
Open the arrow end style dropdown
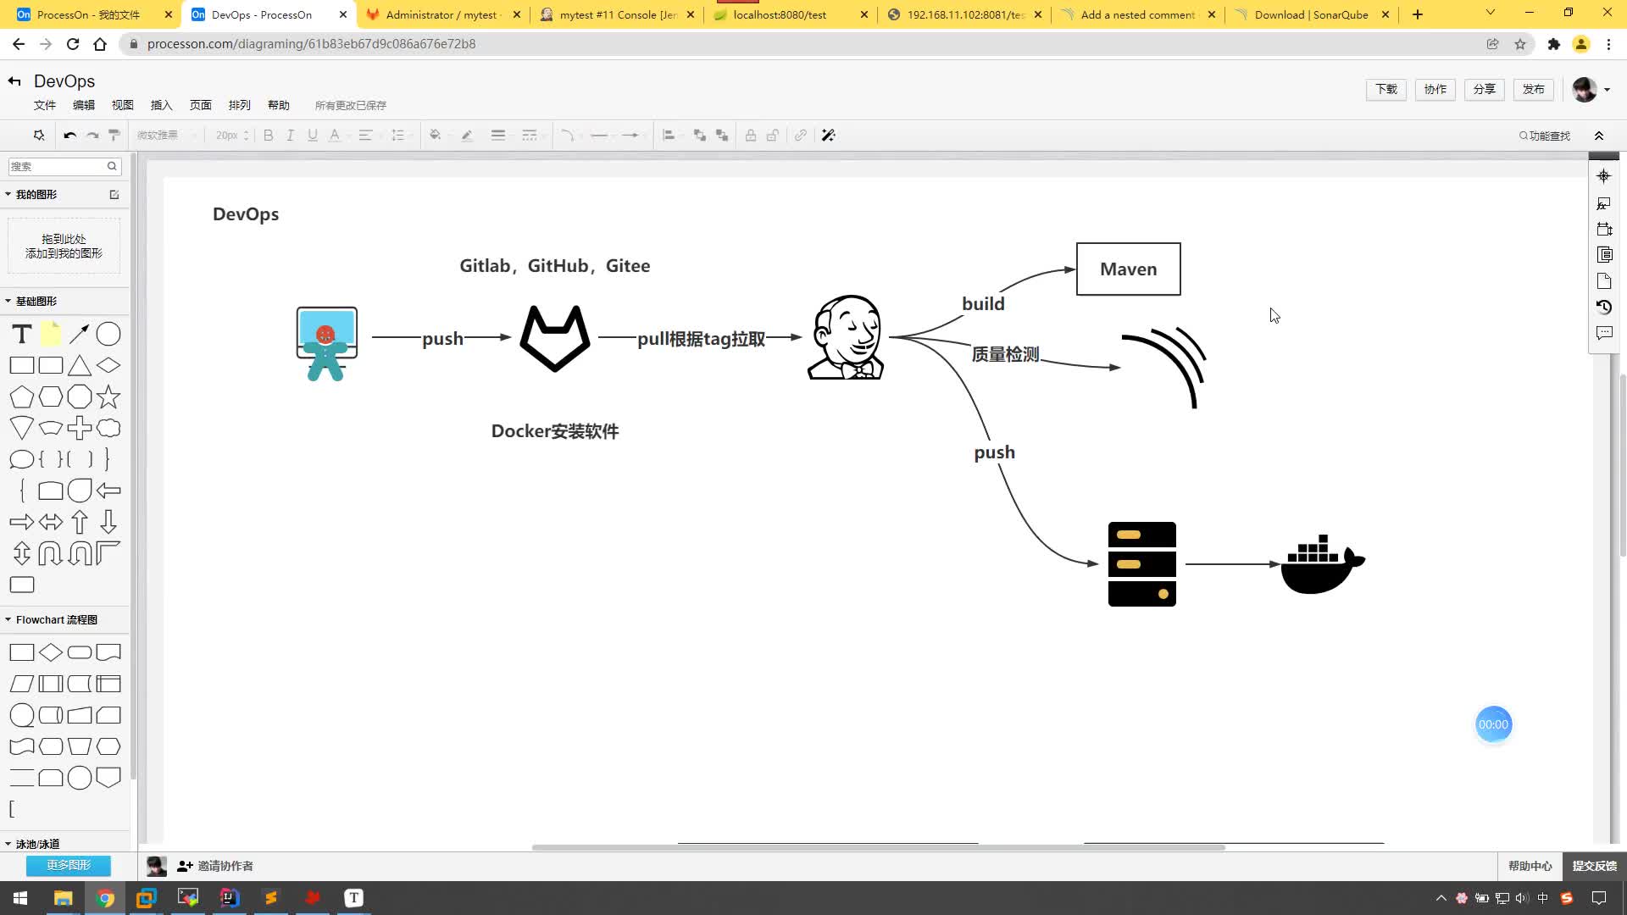click(x=630, y=136)
